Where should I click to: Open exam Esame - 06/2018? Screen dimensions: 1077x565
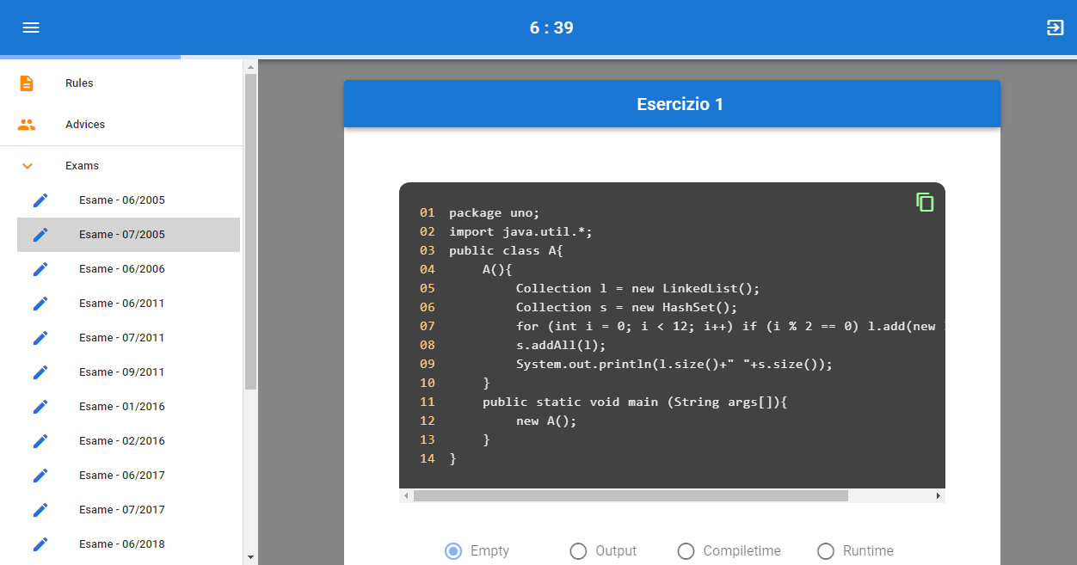point(129,544)
